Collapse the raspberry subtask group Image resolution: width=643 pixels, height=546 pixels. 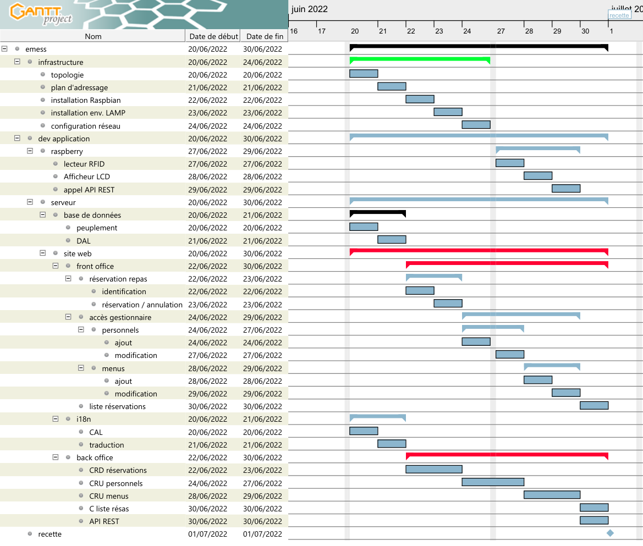point(30,151)
